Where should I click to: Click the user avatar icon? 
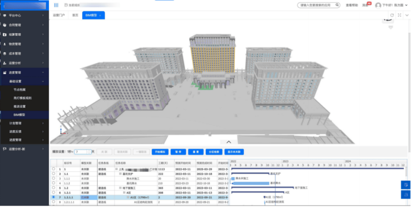pyautogui.click(x=378, y=5)
